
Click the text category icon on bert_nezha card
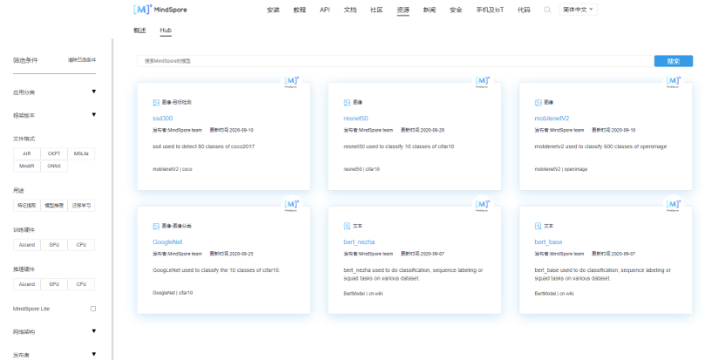pyautogui.click(x=346, y=227)
